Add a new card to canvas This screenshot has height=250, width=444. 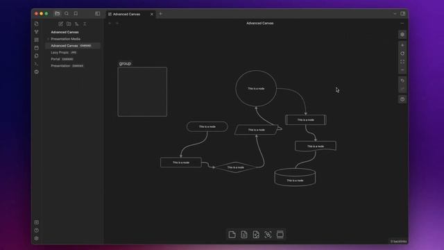pos(232,235)
